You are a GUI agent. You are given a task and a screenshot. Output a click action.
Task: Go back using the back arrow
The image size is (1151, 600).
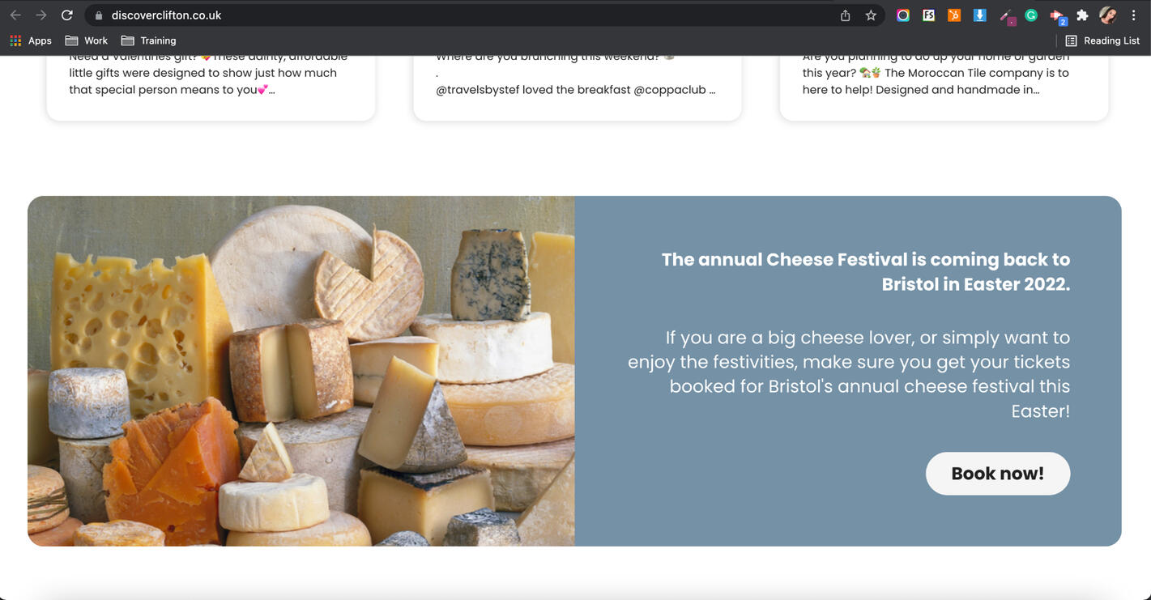pyautogui.click(x=15, y=15)
